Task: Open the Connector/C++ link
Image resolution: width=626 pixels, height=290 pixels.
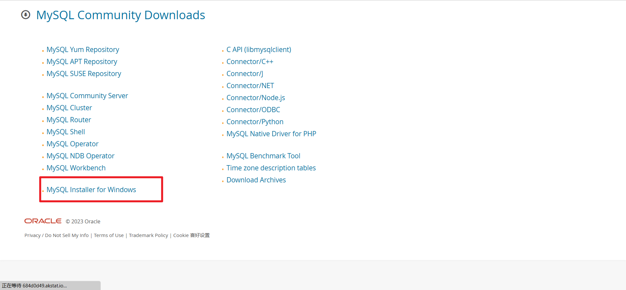Action: 250,62
